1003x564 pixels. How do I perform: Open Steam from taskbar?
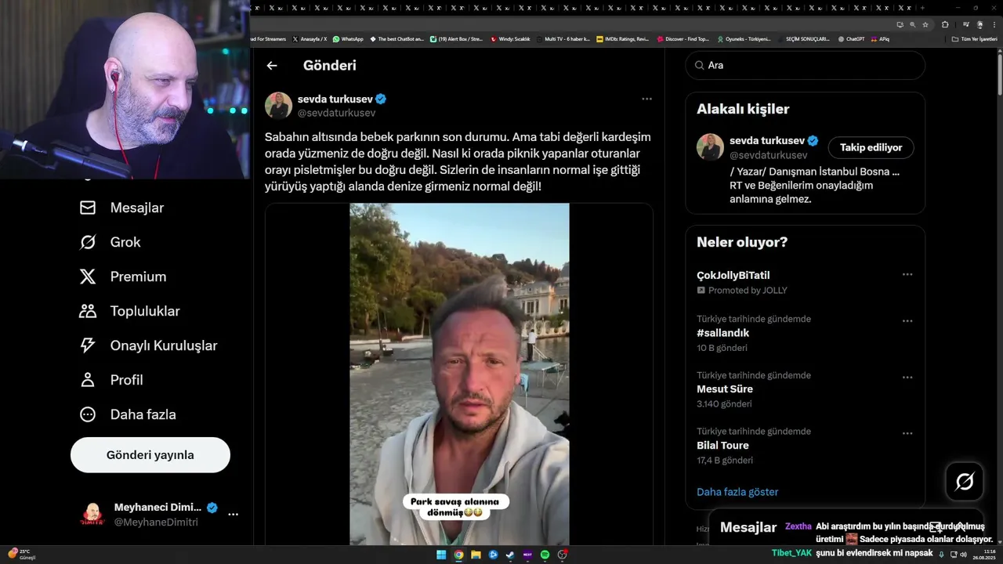510,555
